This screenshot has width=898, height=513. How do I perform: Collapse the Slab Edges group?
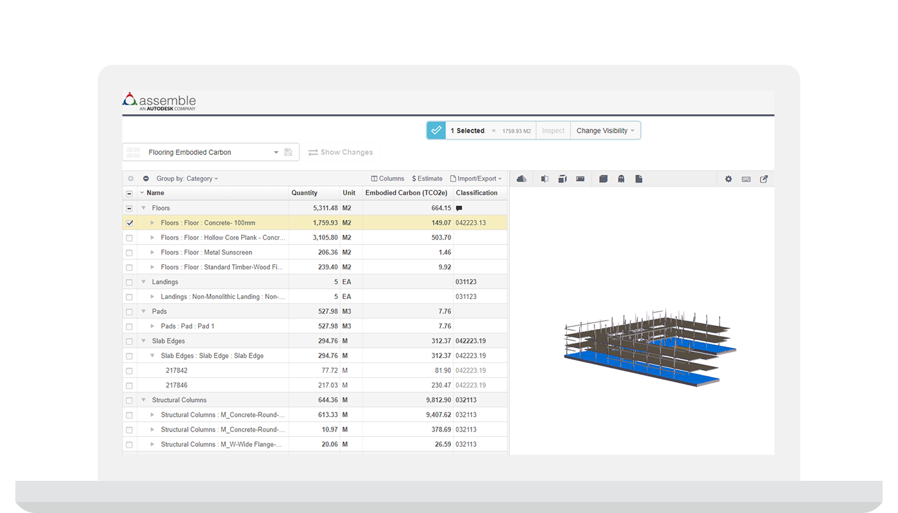point(144,341)
